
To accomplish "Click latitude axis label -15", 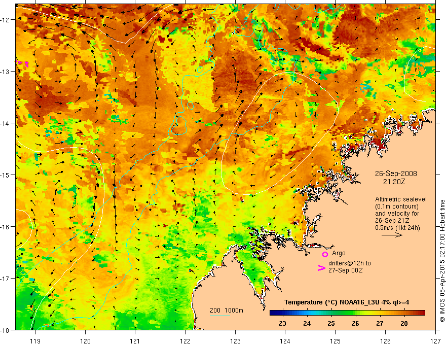I will point(5,175).
